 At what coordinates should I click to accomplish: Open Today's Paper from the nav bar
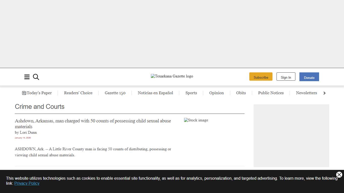pos(37,93)
